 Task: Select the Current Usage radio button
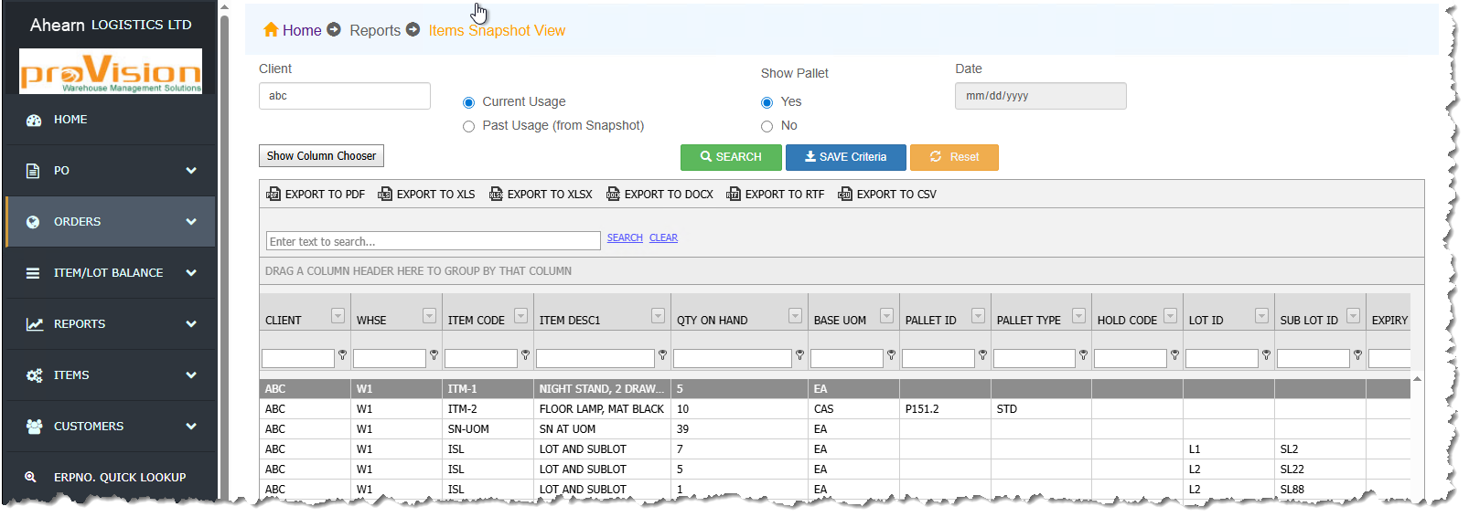pyautogui.click(x=468, y=102)
